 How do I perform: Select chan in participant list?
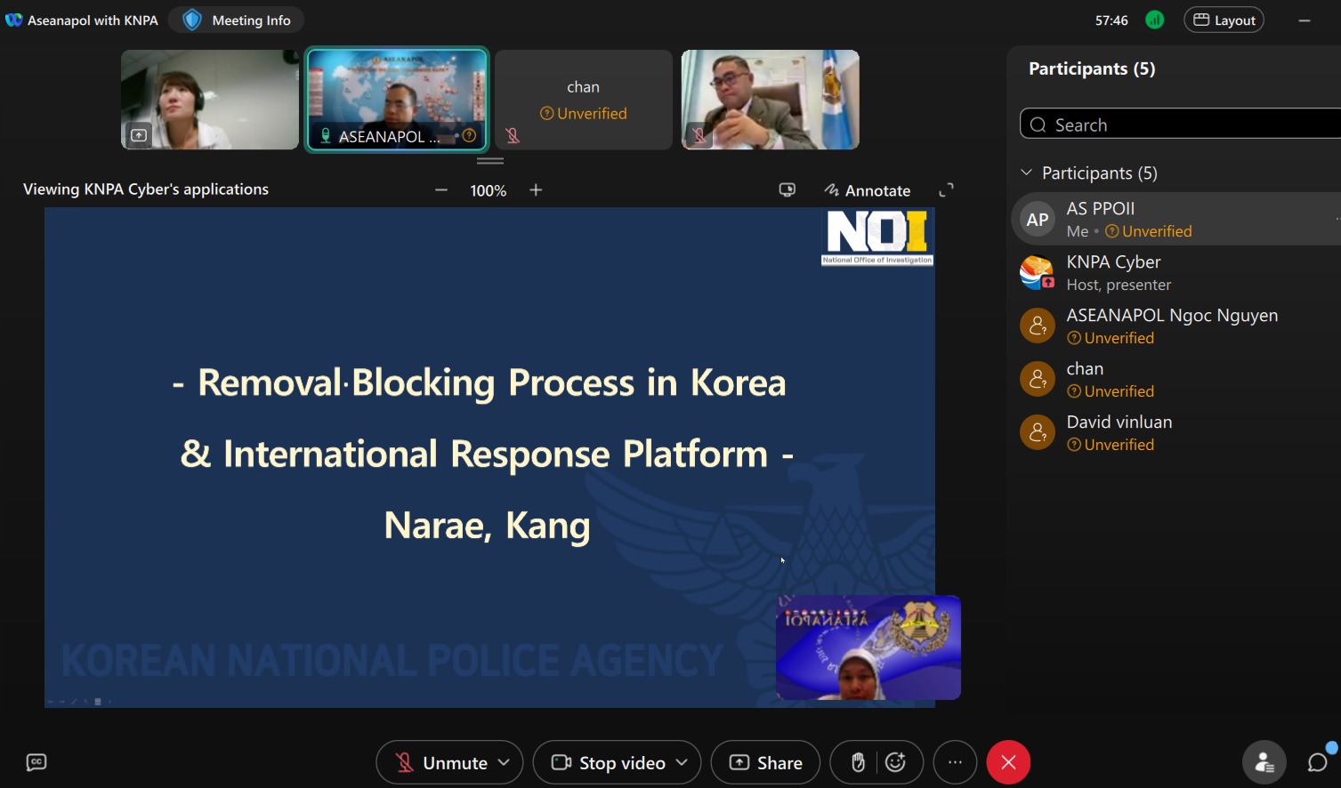point(1176,379)
